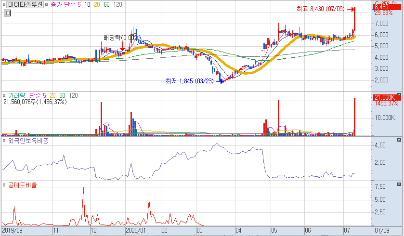This screenshot has width=404, height=236.
Task: Click the 4,000 price axis label
Action: pos(381,57)
